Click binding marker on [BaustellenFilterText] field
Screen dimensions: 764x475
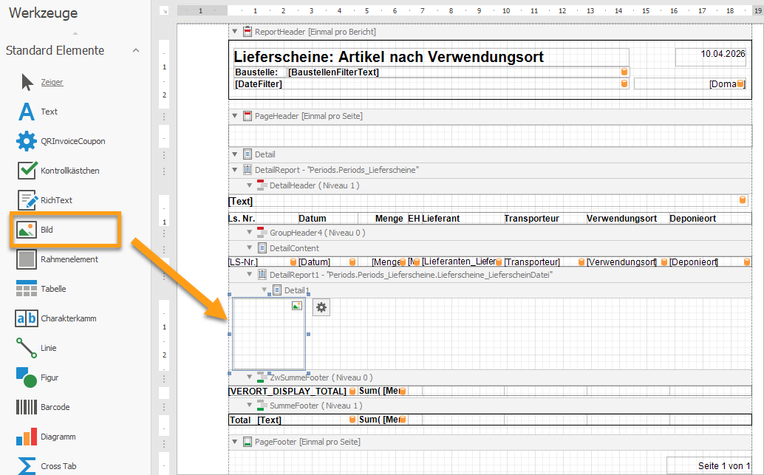[x=624, y=72]
